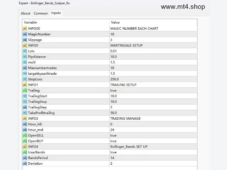Click the INFO1 string type icon
The height and width of the screenshot is (170, 227).
[x=25, y=85]
